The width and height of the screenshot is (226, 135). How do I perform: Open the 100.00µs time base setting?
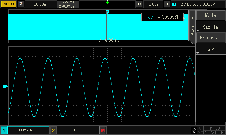point(40,4)
